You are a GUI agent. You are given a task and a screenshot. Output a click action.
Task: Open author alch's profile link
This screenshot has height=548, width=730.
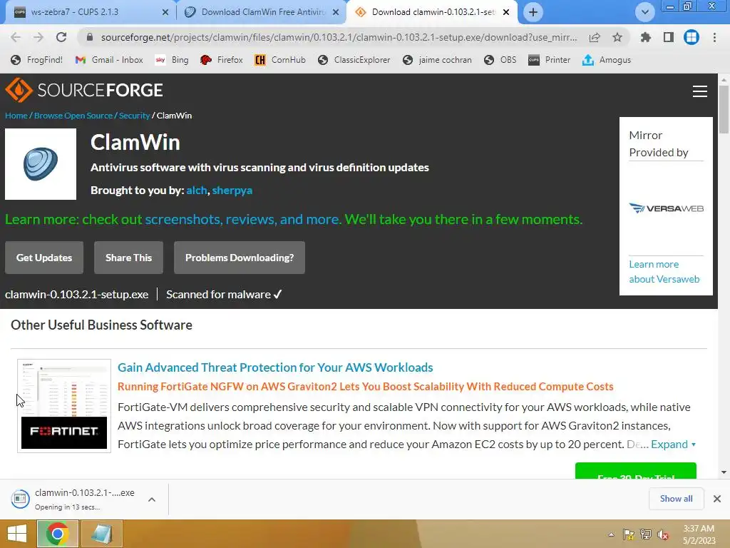click(197, 190)
